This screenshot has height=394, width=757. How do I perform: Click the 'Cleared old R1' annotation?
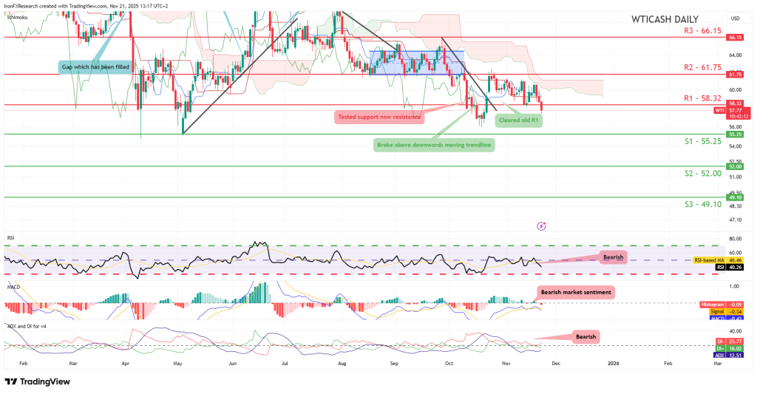[x=517, y=120]
